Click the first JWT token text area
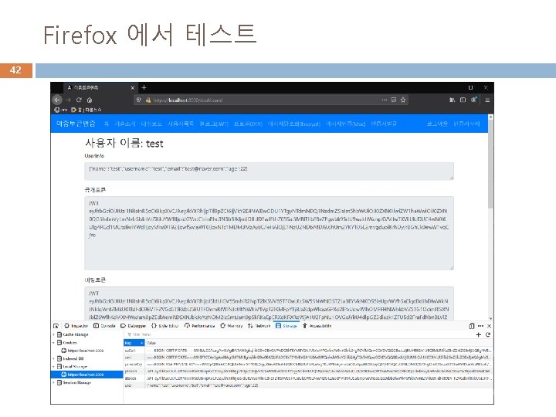This screenshot has width=556, height=417. 270,233
